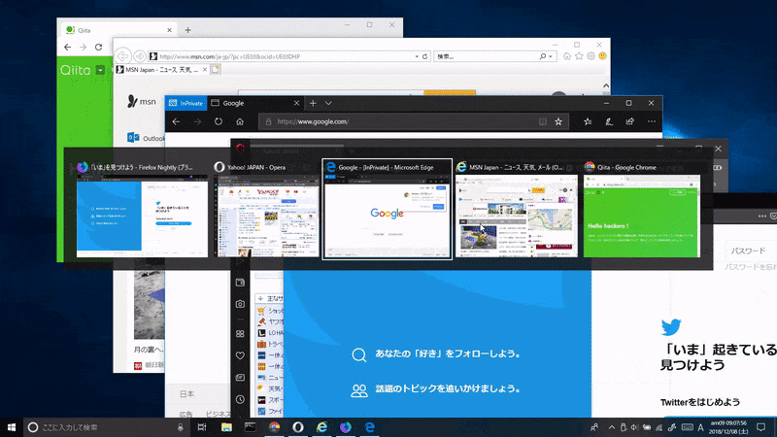The width and height of the screenshot is (777, 437).
Task: Open Opera sidebar snapshot camera icon
Action: pyautogui.click(x=240, y=304)
